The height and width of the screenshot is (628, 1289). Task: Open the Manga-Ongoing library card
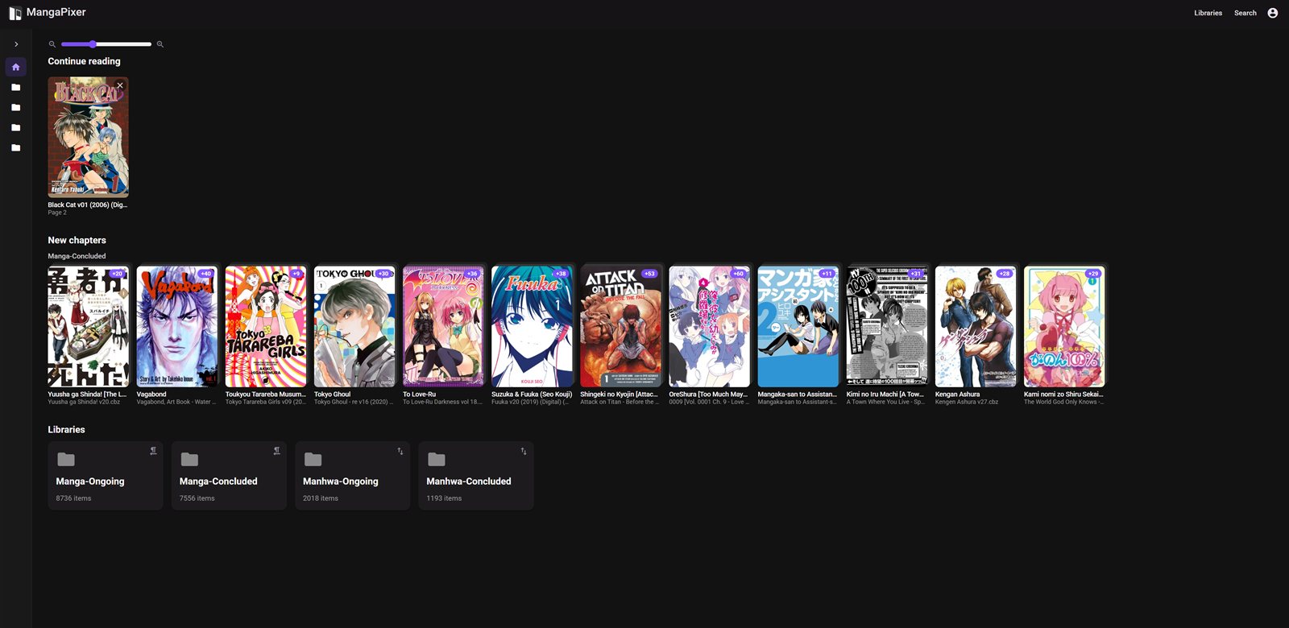[106, 475]
